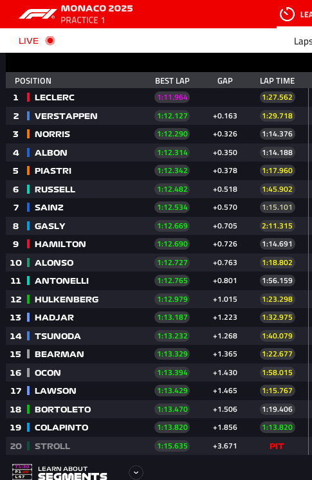Screen dimensions: 312x480
Task: Click the LIVE label
Action: pos(28,41)
